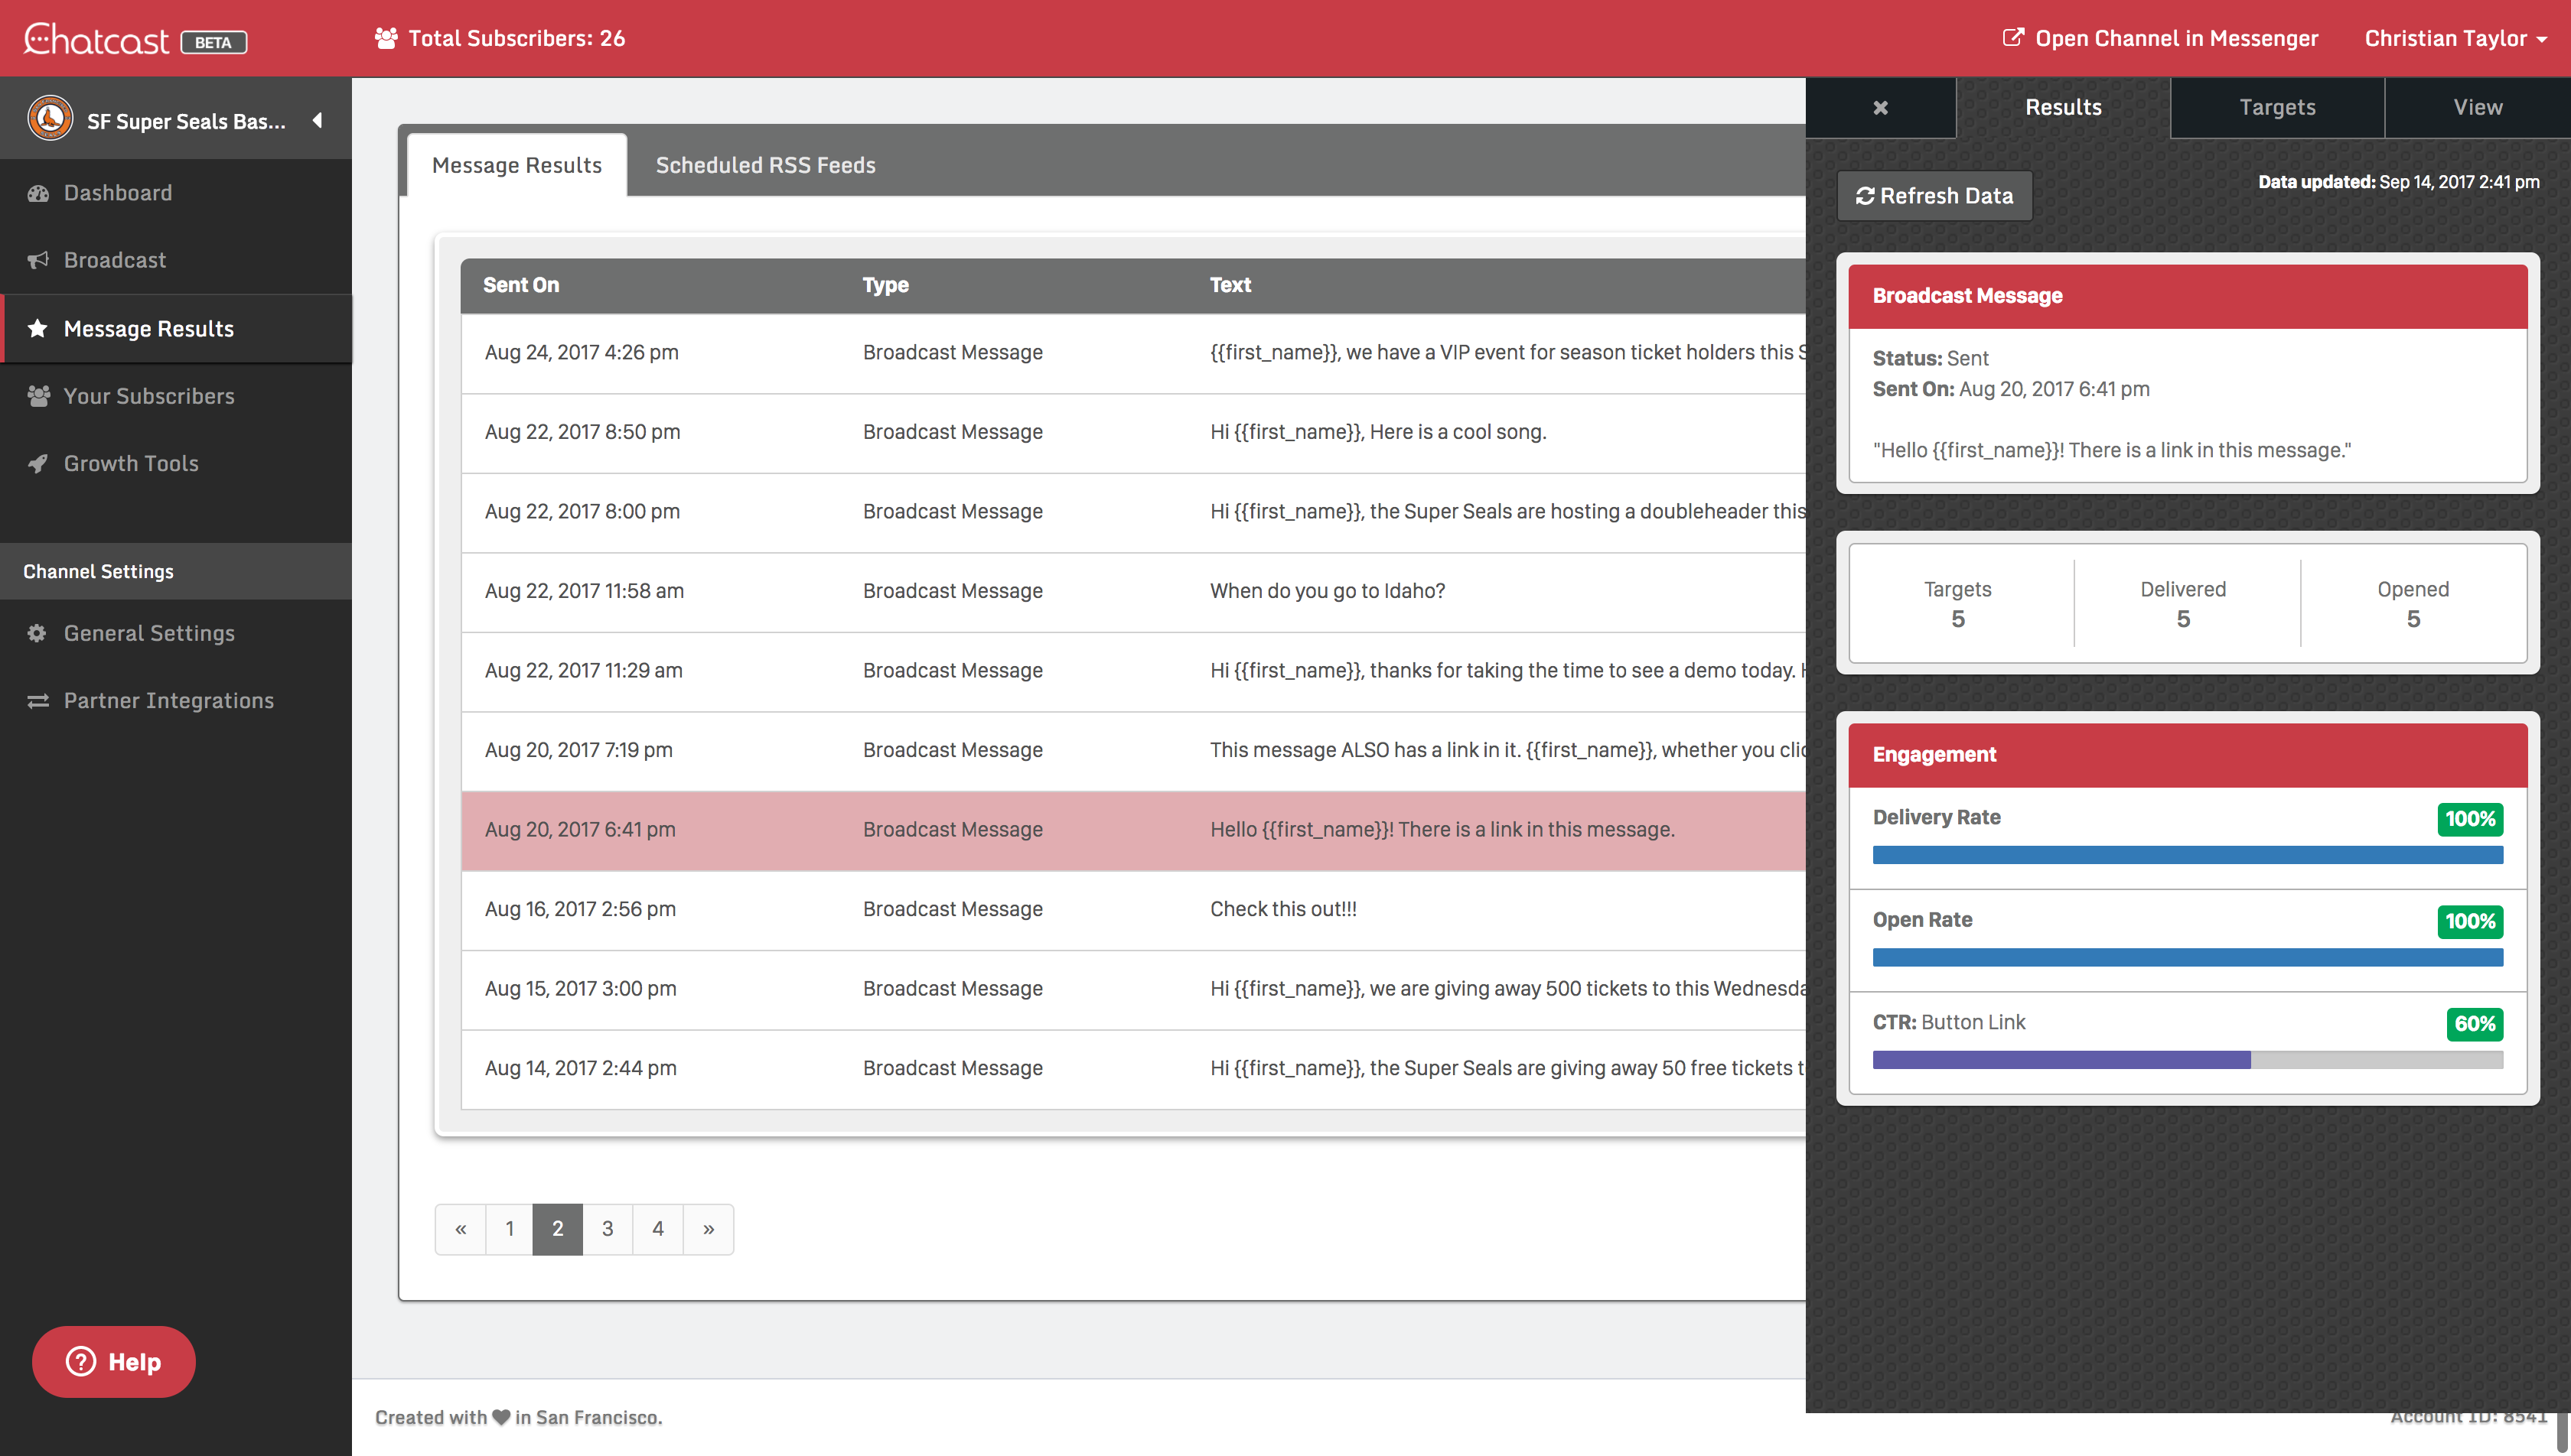Select the View tab in side panel
The height and width of the screenshot is (1456, 2571).
pos(2477,107)
